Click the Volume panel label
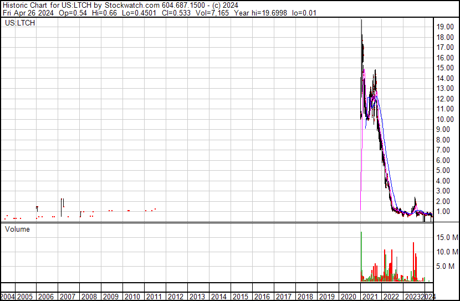 point(17,229)
